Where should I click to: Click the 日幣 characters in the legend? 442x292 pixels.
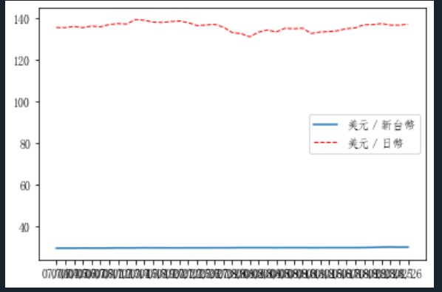[x=392, y=143]
